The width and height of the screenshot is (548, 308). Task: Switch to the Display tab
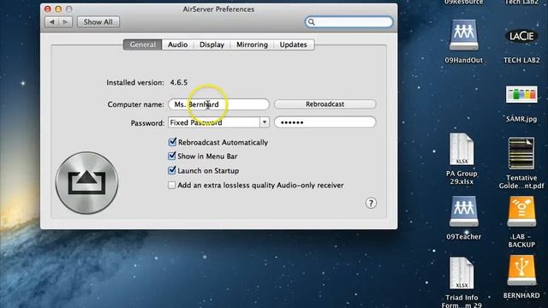pyautogui.click(x=211, y=44)
